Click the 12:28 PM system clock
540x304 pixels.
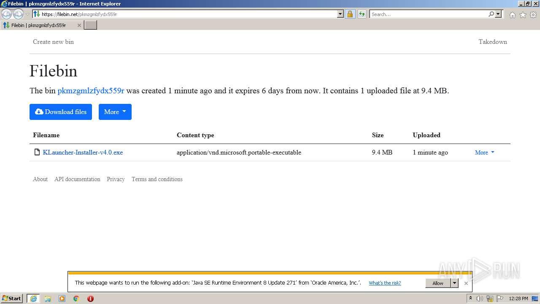coord(518,299)
